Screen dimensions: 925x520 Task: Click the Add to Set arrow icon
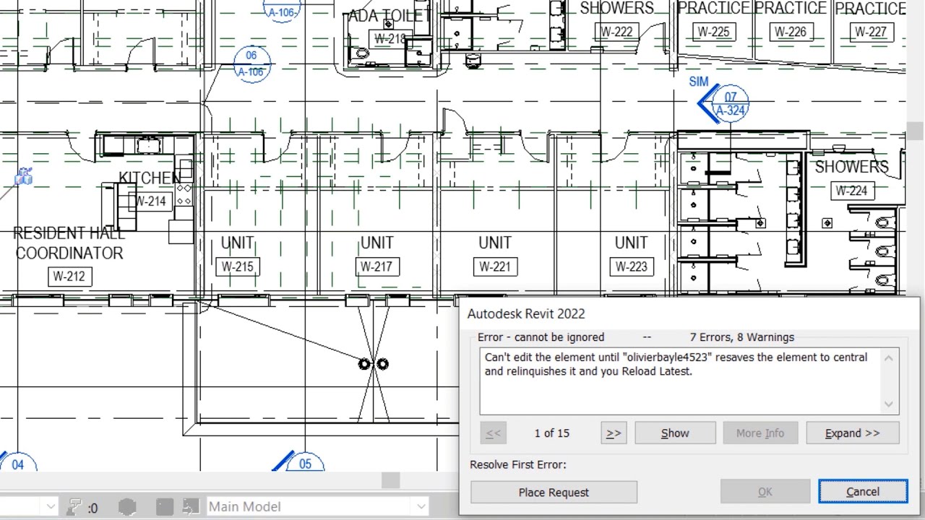(191, 507)
